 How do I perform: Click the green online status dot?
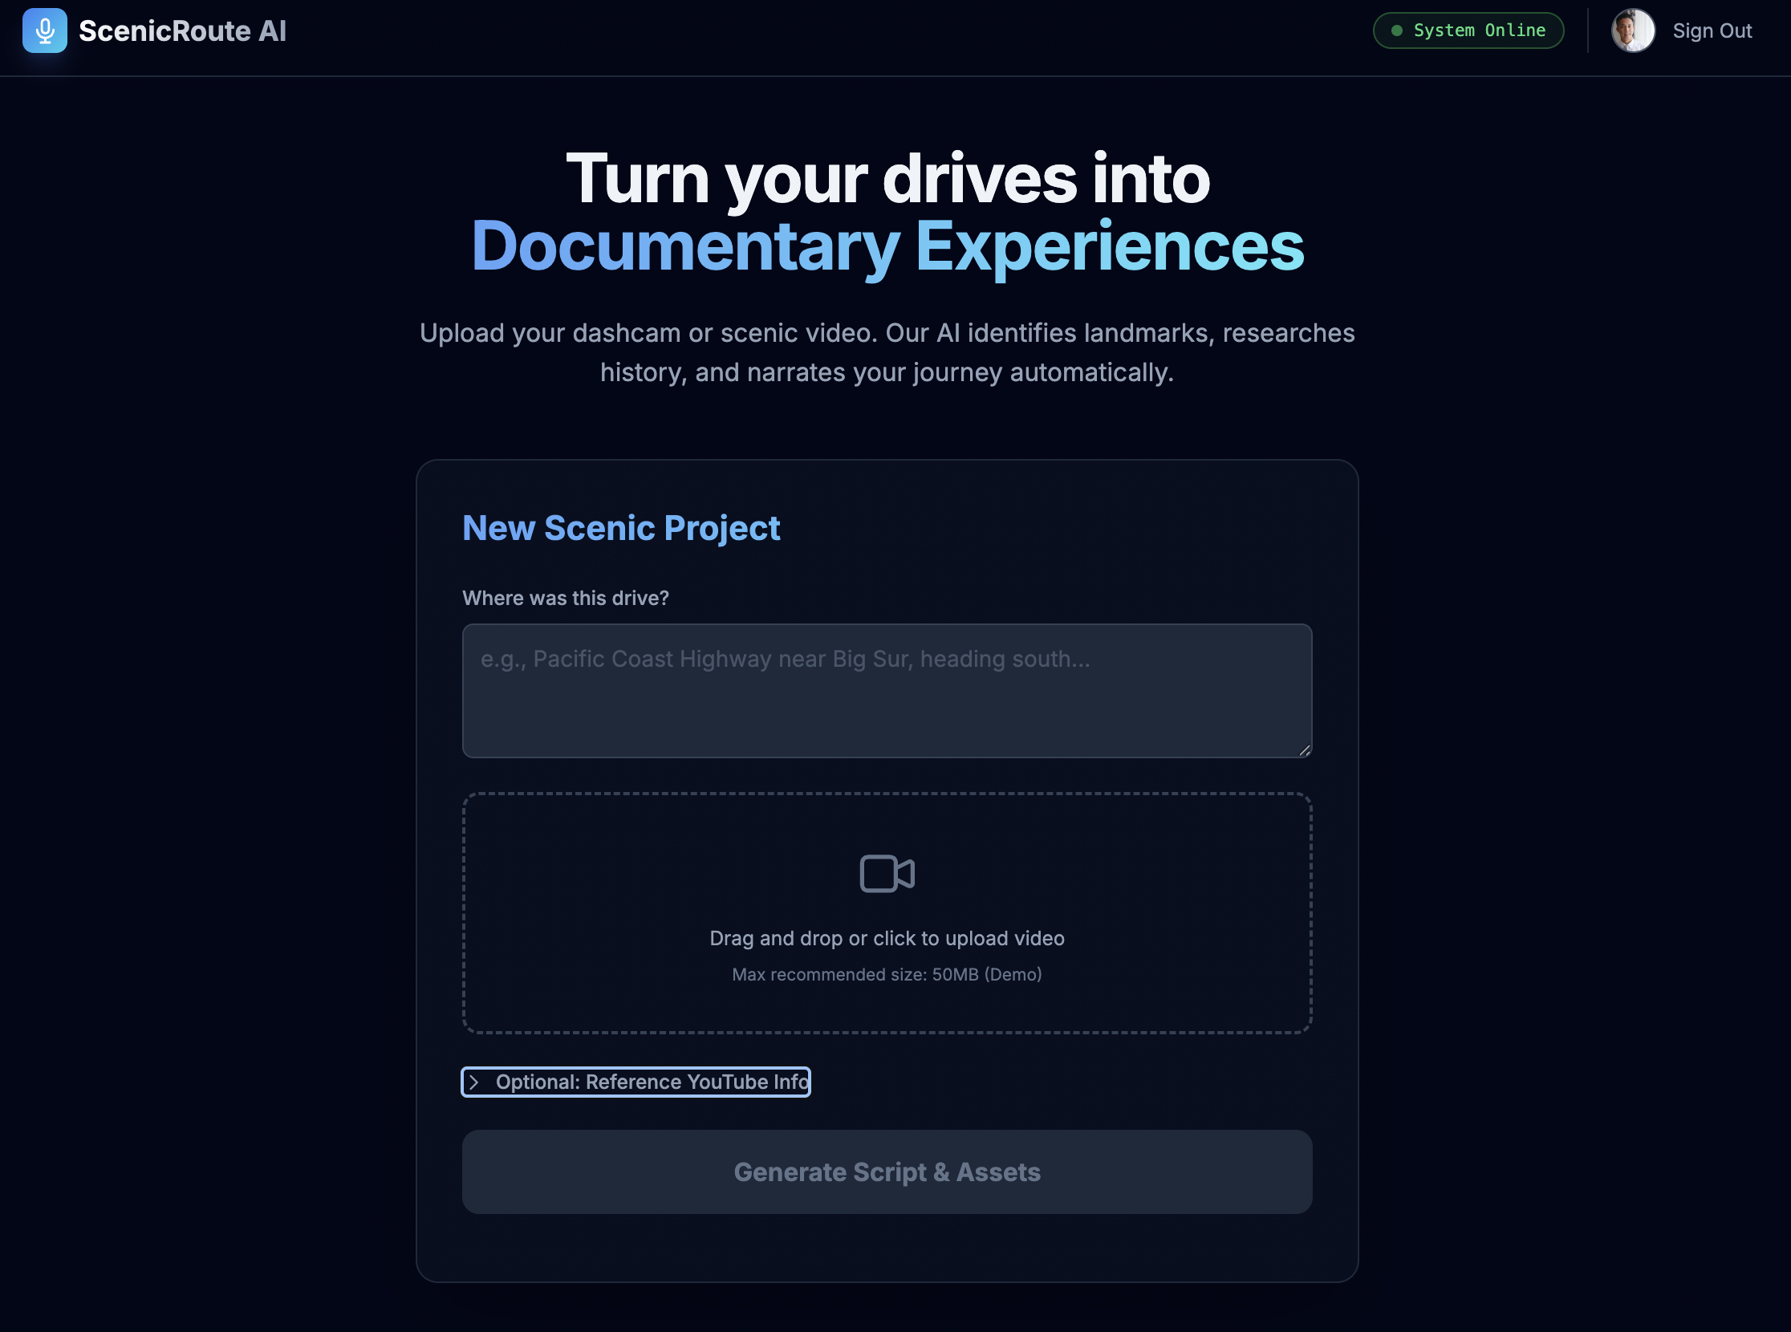coord(1397,30)
